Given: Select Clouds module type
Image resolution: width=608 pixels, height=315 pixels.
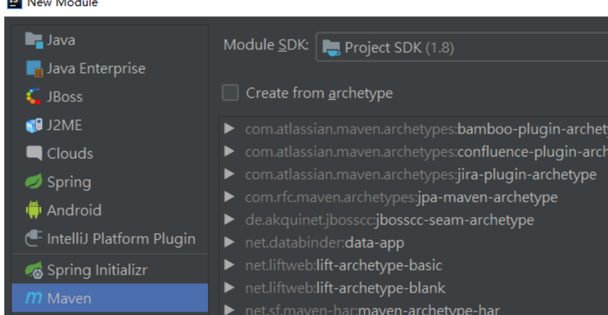Looking at the screenshot, I should tap(110, 154).
